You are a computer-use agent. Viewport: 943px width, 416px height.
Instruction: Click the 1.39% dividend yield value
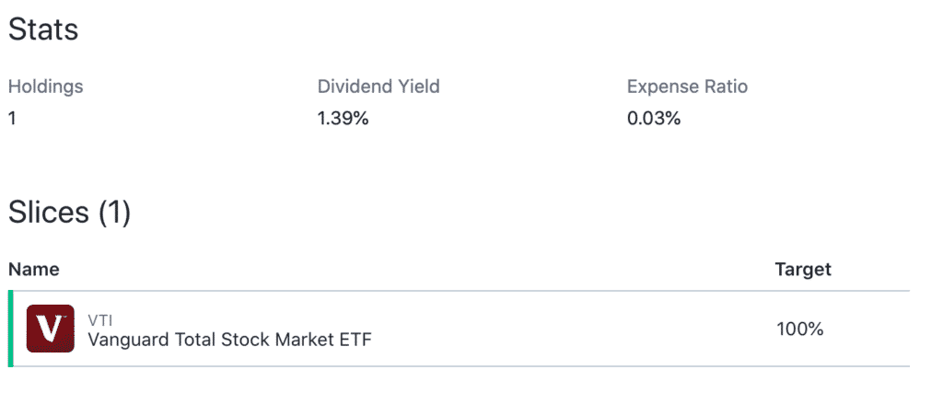point(343,119)
